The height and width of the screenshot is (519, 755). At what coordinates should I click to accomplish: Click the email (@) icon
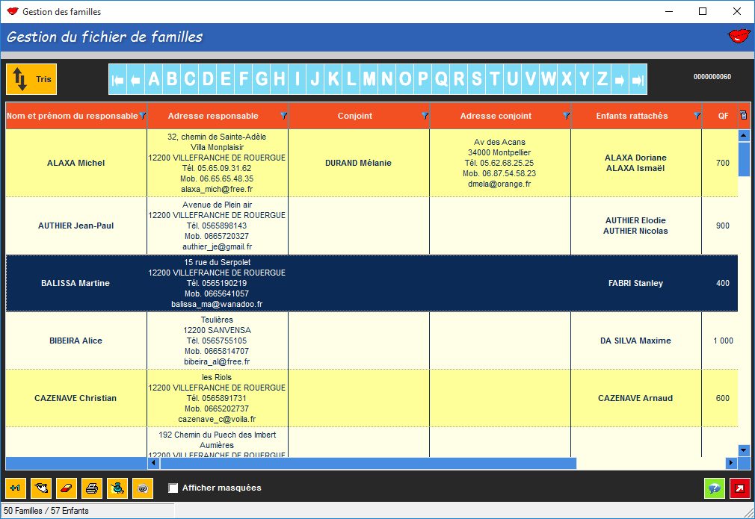143,488
